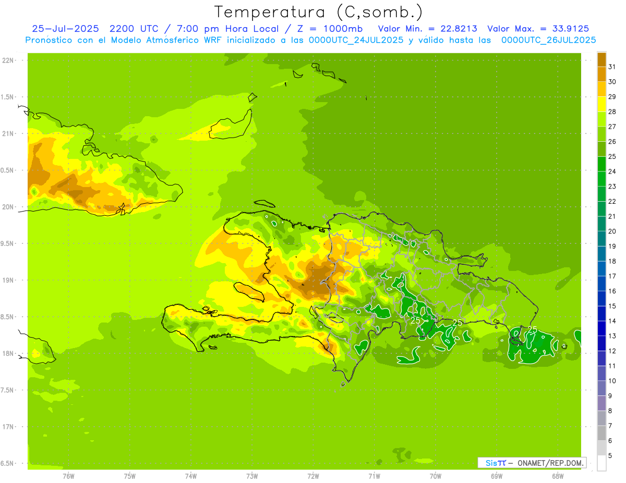Select the orange legend swatch between 30 and 31
This screenshot has height=483, width=626.
(x=601, y=73)
